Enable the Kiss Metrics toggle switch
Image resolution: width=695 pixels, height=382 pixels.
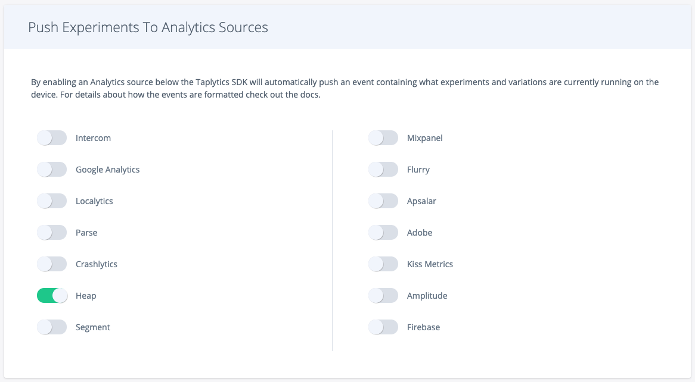[x=383, y=264]
